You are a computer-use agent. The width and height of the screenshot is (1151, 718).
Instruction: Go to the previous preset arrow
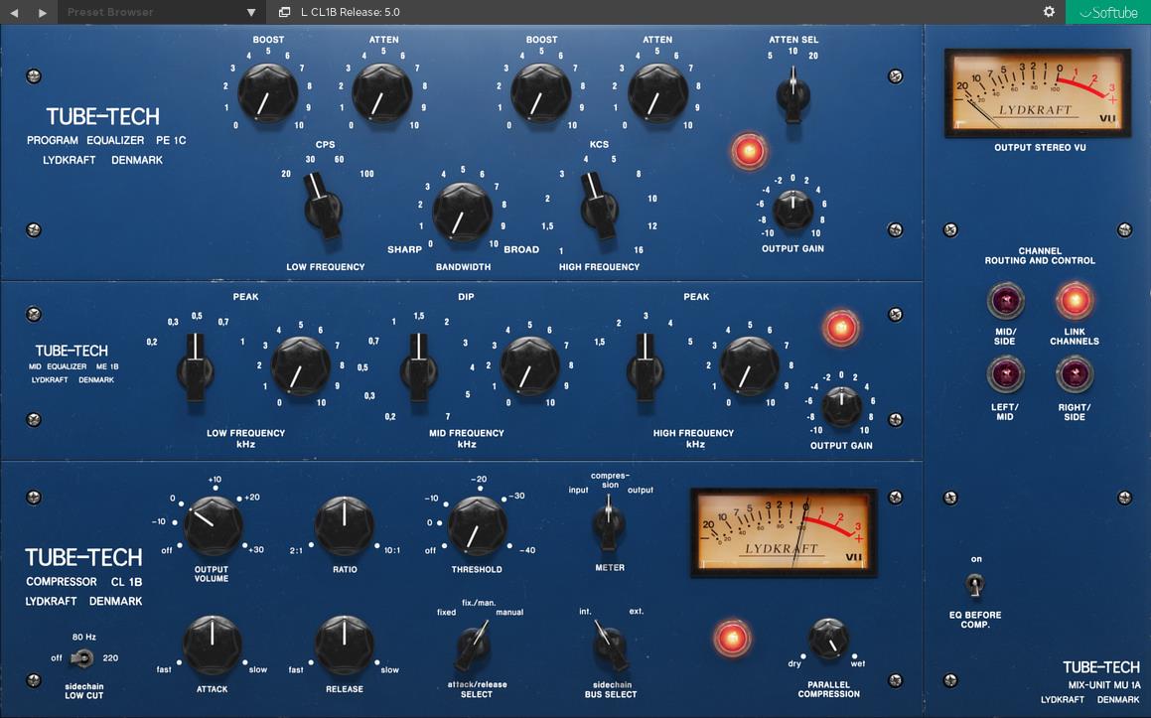click(x=13, y=13)
